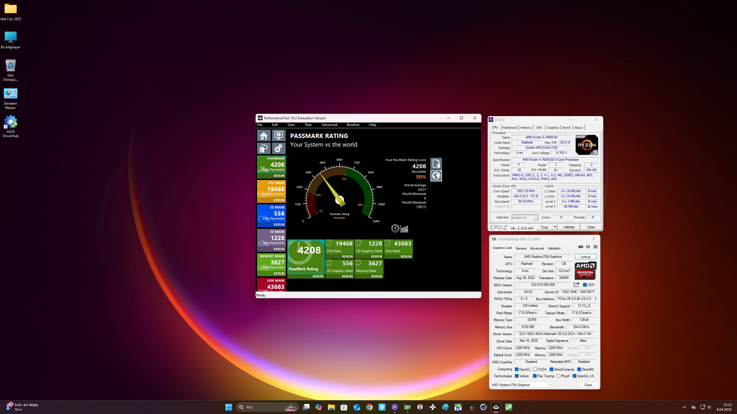Open the Advanced menu in PerformanceTest
737x414 pixels.
329,125
